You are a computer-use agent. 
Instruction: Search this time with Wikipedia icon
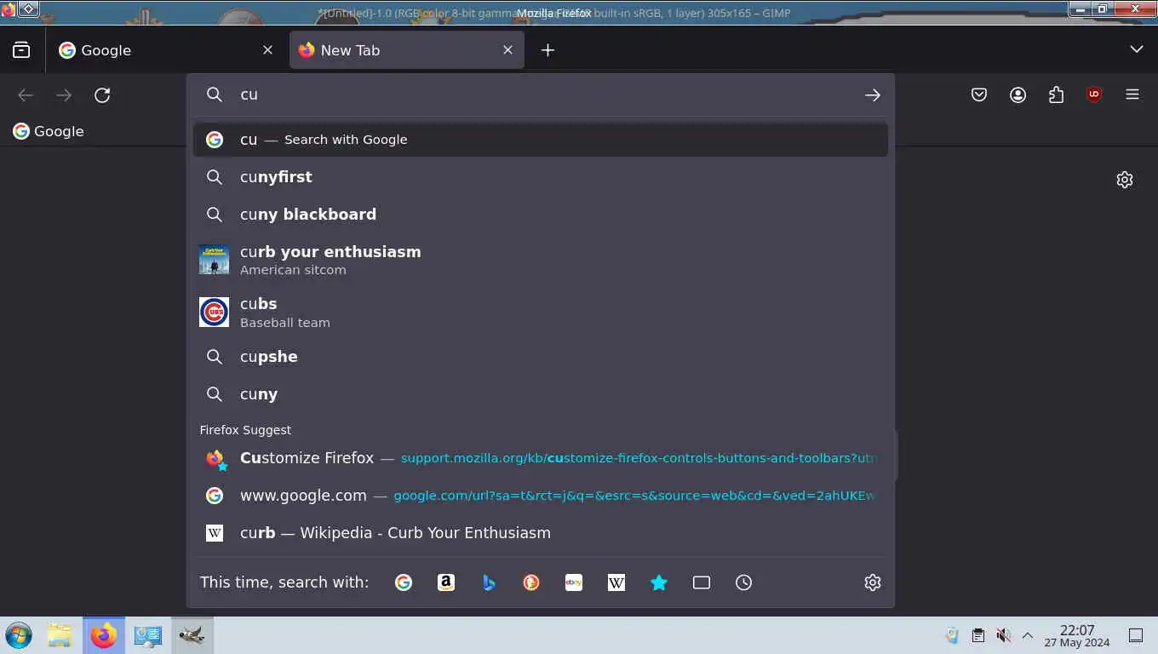616,582
